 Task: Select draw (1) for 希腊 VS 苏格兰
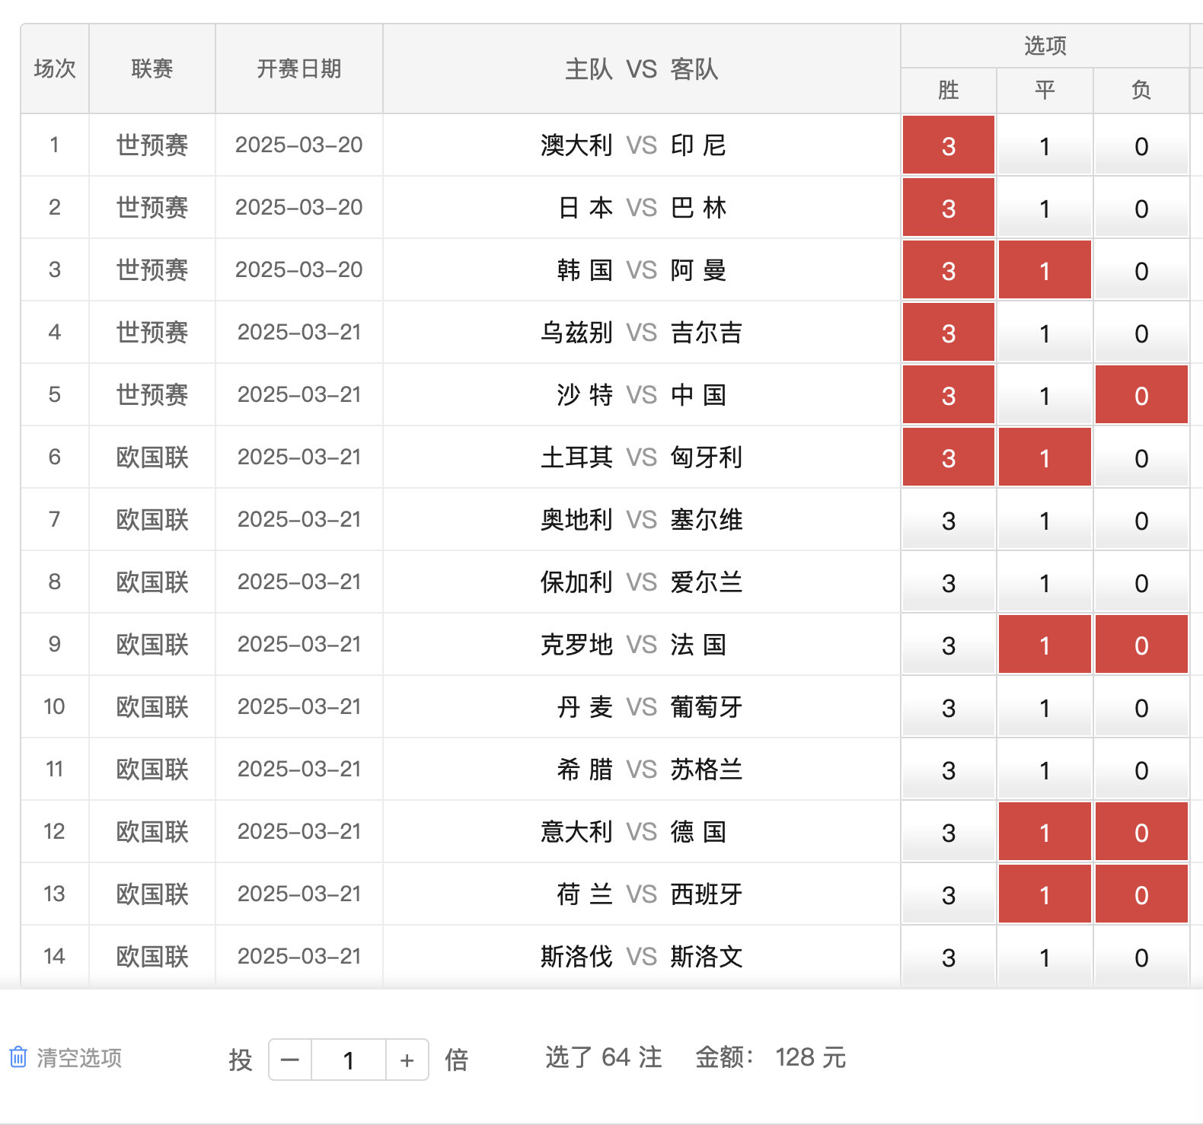click(x=1045, y=770)
